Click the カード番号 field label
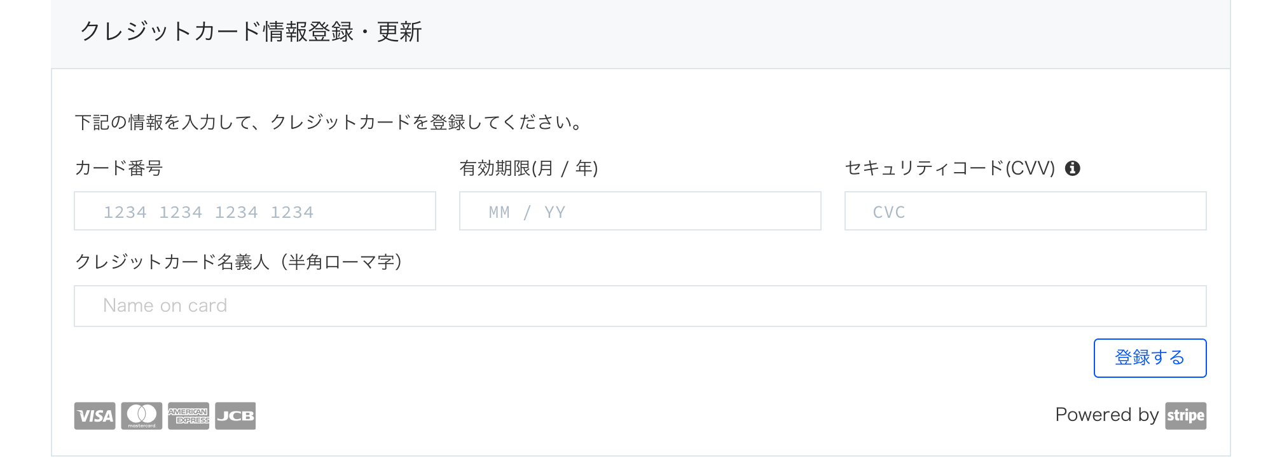The width and height of the screenshot is (1282, 468). (119, 168)
